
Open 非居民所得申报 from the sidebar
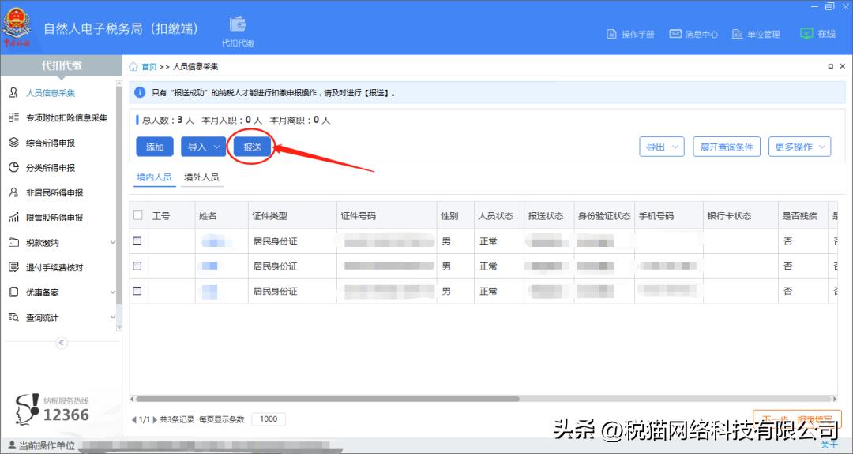(52, 192)
